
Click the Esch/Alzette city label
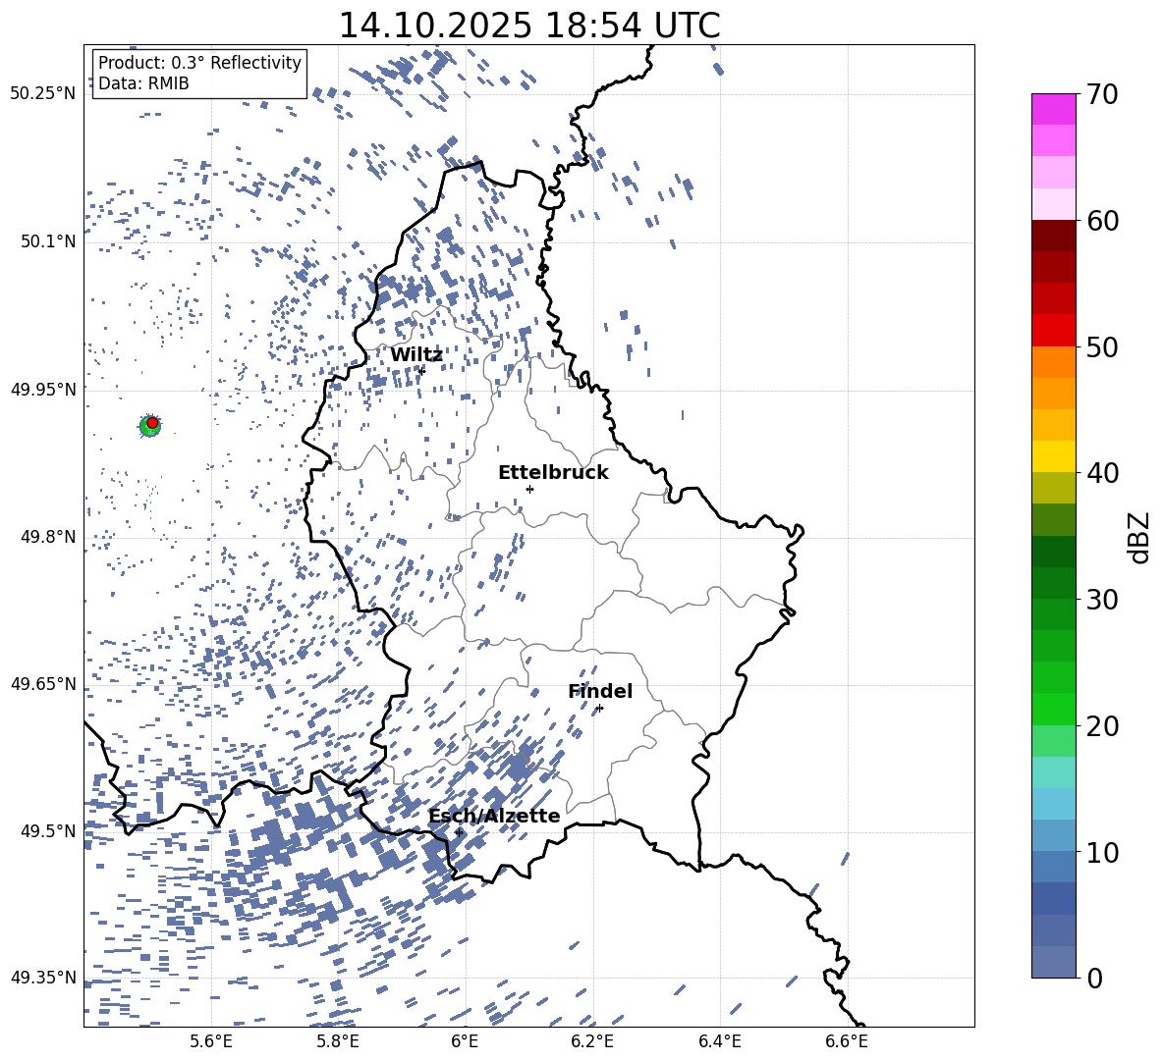click(494, 817)
